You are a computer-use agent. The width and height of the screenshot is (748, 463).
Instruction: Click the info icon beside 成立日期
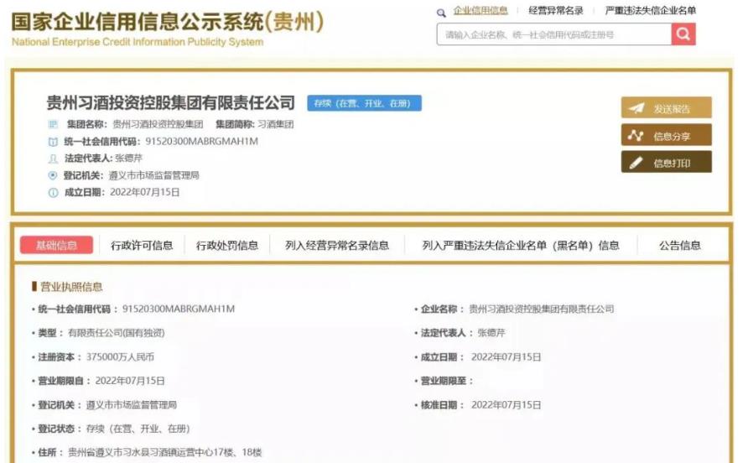coord(54,193)
